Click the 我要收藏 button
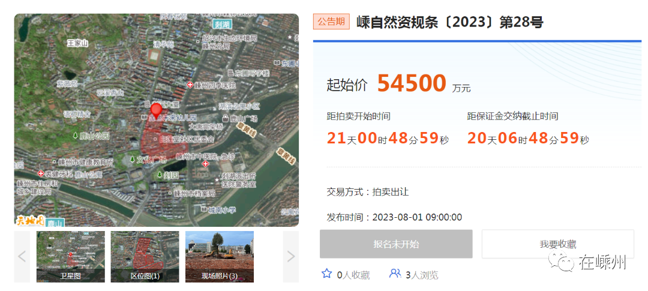The image size is (648, 291). pyautogui.click(x=557, y=244)
